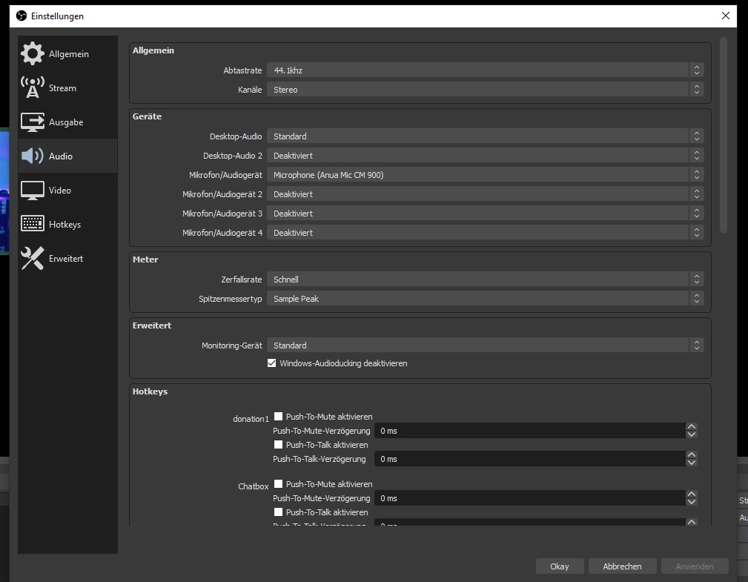Click the settings panel vertical scrollbar
The width and height of the screenshot is (748, 582).
coord(723,133)
